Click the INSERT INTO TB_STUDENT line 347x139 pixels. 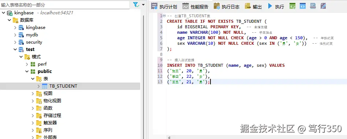pos(226,65)
